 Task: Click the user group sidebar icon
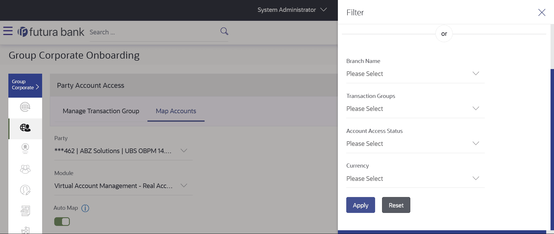pos(25,169)
